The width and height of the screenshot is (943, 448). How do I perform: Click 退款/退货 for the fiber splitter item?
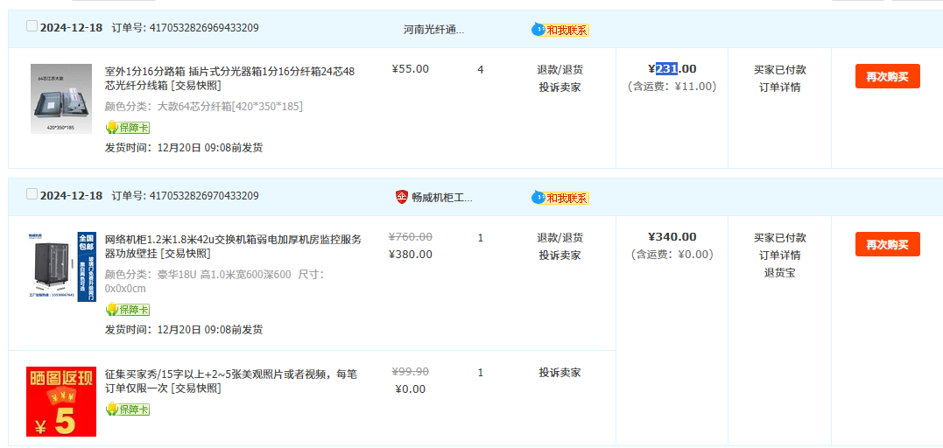559,69
